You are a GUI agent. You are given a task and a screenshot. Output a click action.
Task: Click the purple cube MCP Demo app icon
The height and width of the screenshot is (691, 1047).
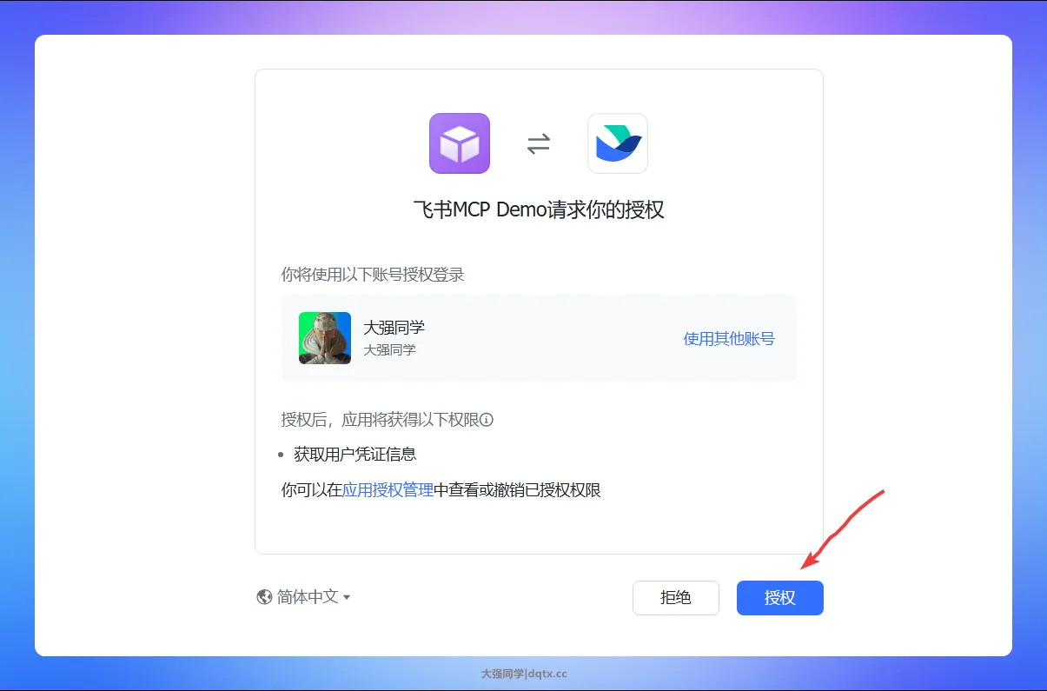460,143
